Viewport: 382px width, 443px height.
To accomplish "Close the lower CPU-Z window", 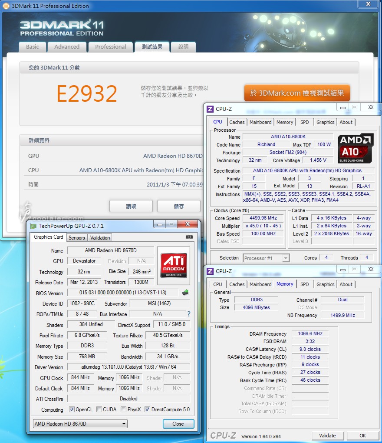I will coord(371,269).
